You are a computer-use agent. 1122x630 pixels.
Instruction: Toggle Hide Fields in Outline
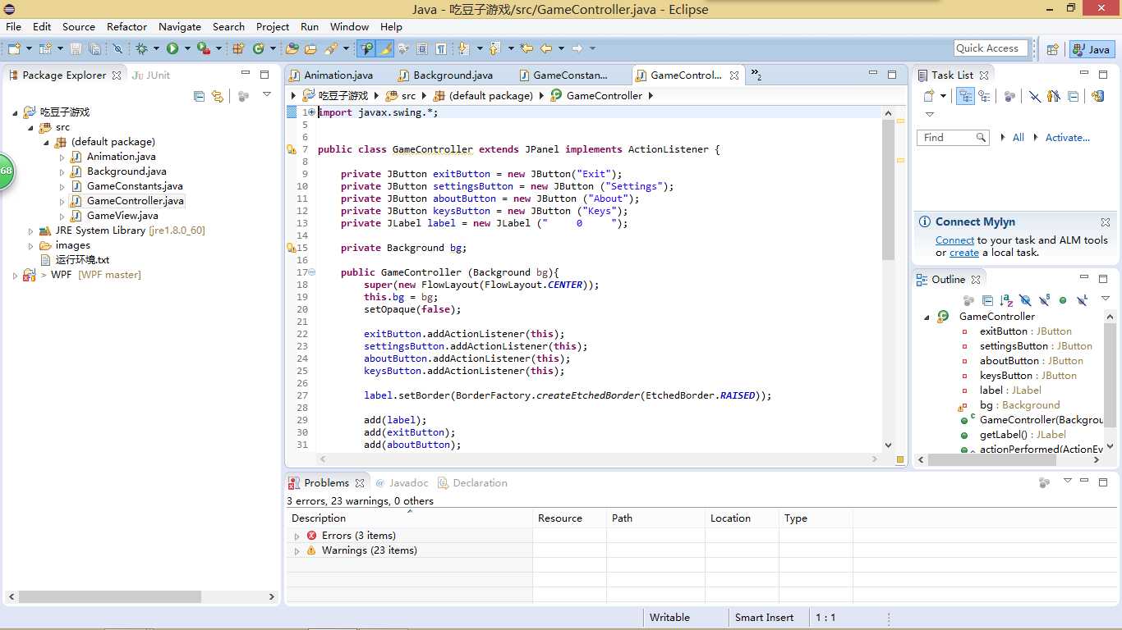[x=1025, y=300]
